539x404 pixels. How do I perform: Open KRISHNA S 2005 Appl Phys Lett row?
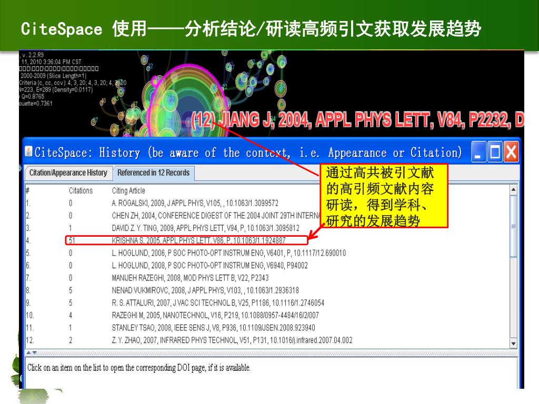[x=198, y=240]
